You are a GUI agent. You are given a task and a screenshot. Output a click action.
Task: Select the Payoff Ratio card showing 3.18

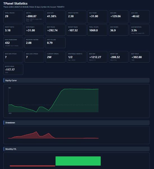(x=13, y=30)
